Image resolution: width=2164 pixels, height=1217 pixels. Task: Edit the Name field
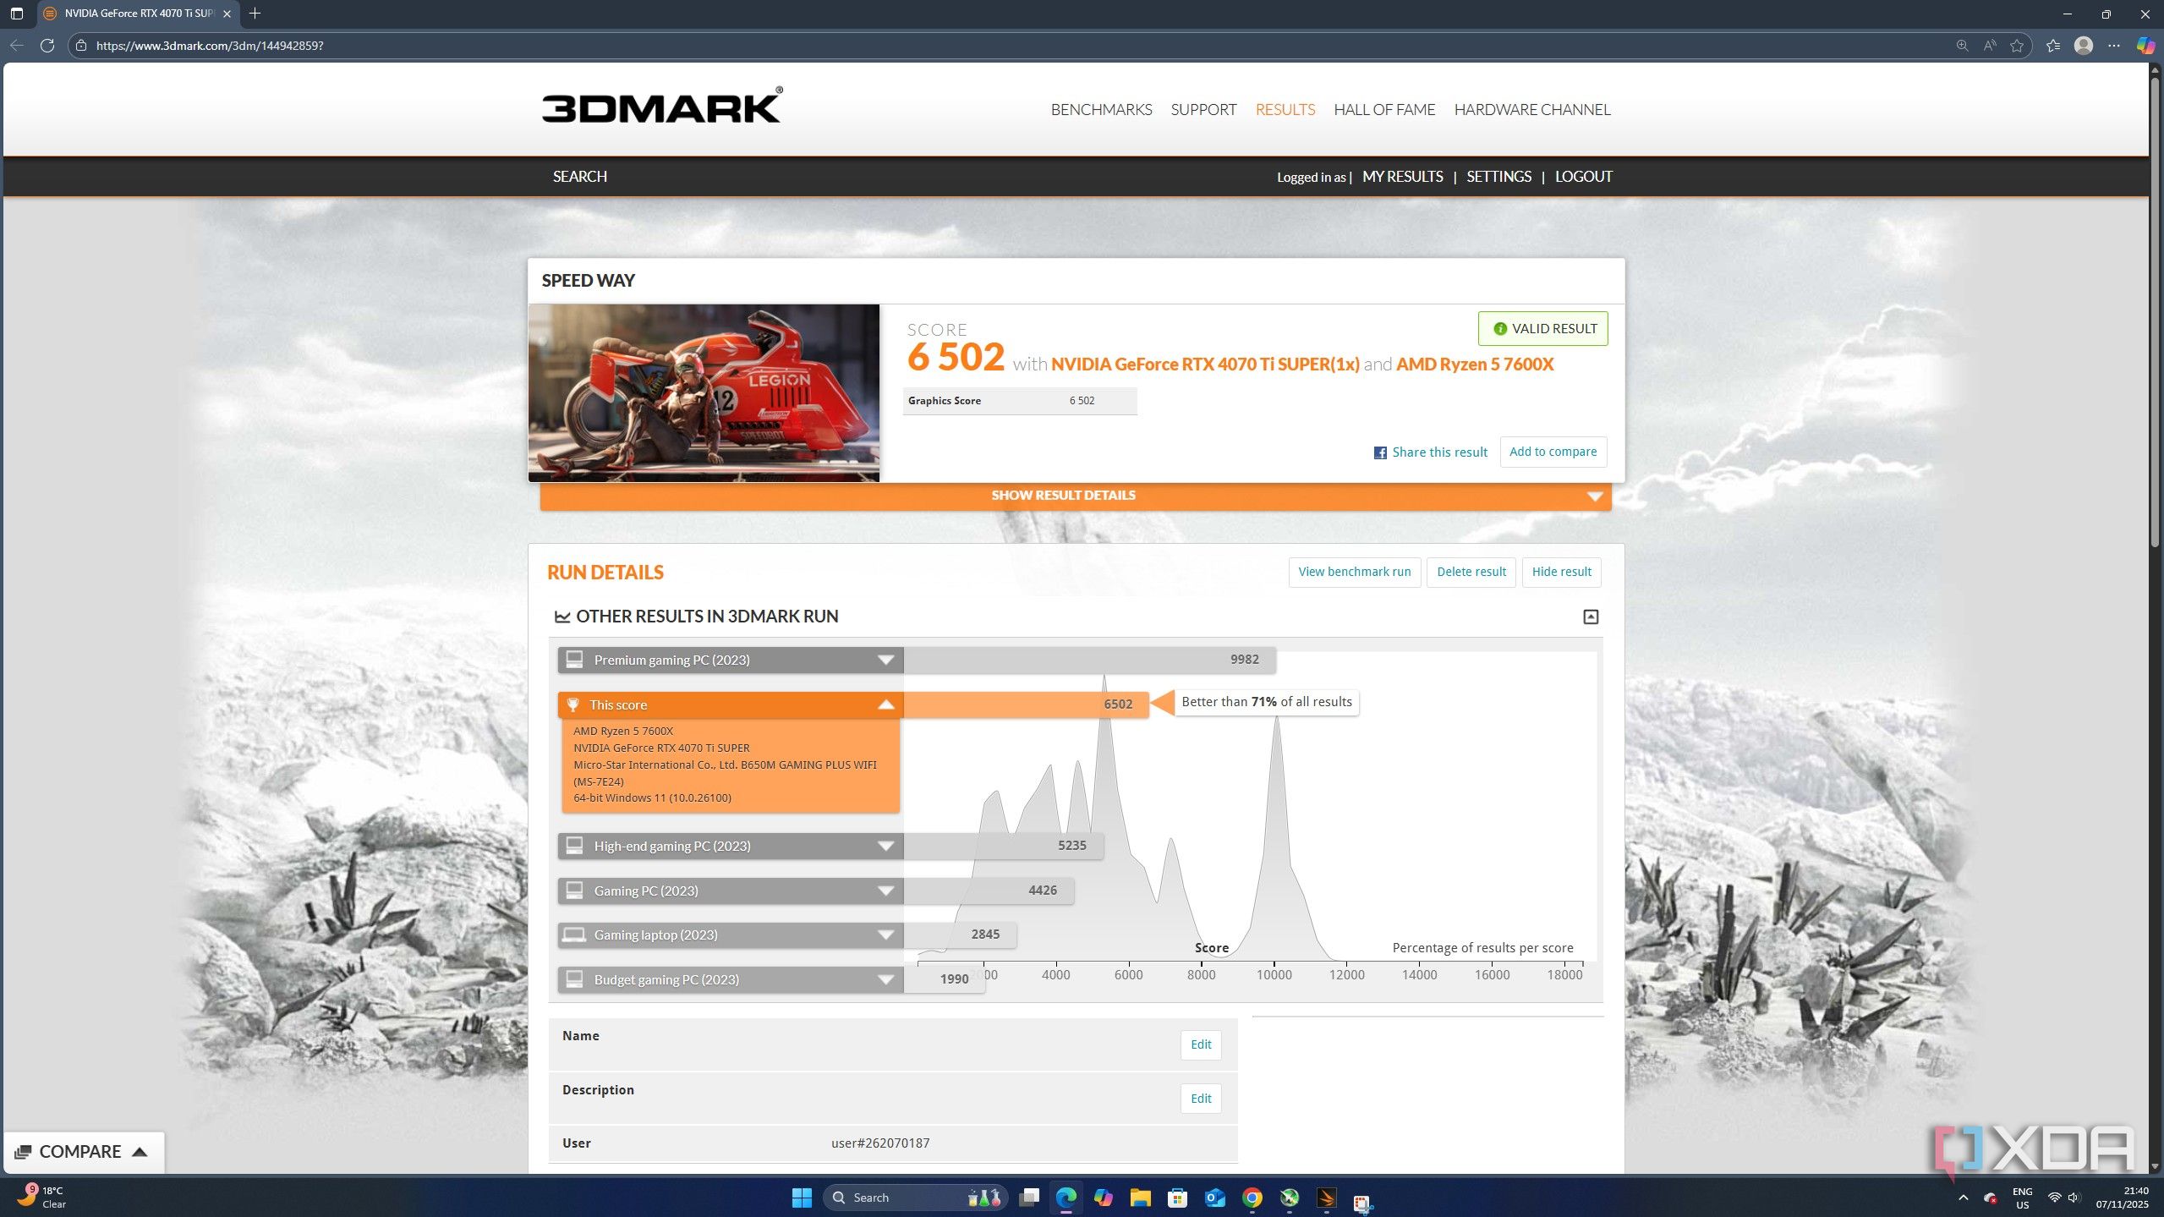click(x=1201, y=1044)
